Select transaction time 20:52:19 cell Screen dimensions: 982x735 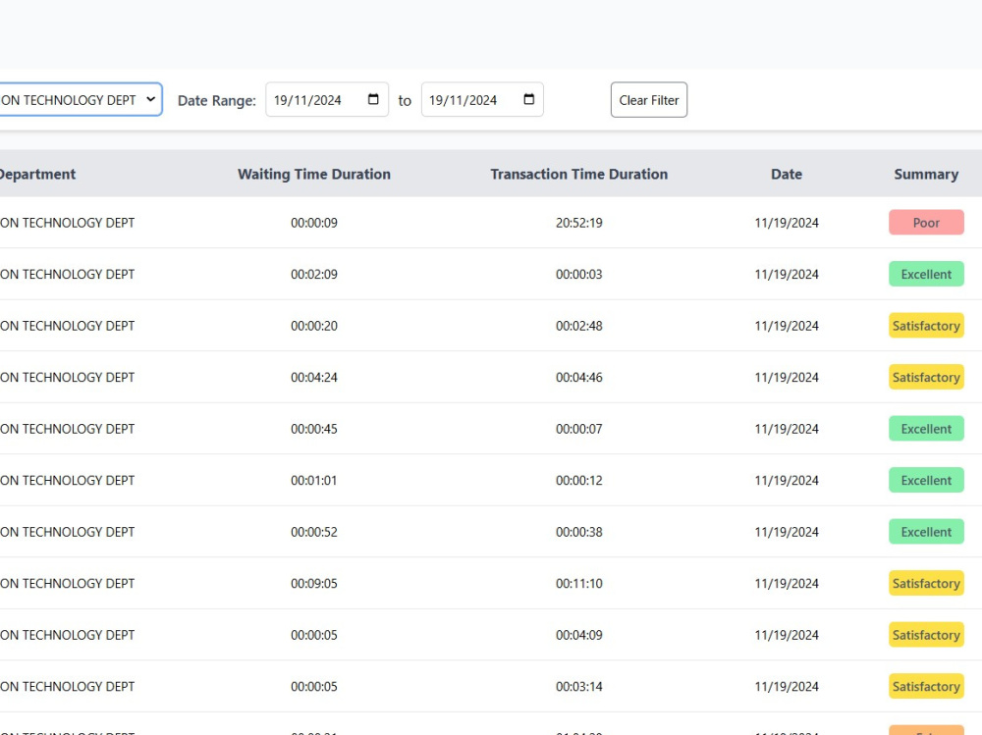click(x=578, y=223)
